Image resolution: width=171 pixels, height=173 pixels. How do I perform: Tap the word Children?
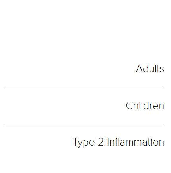click(145, 106)
